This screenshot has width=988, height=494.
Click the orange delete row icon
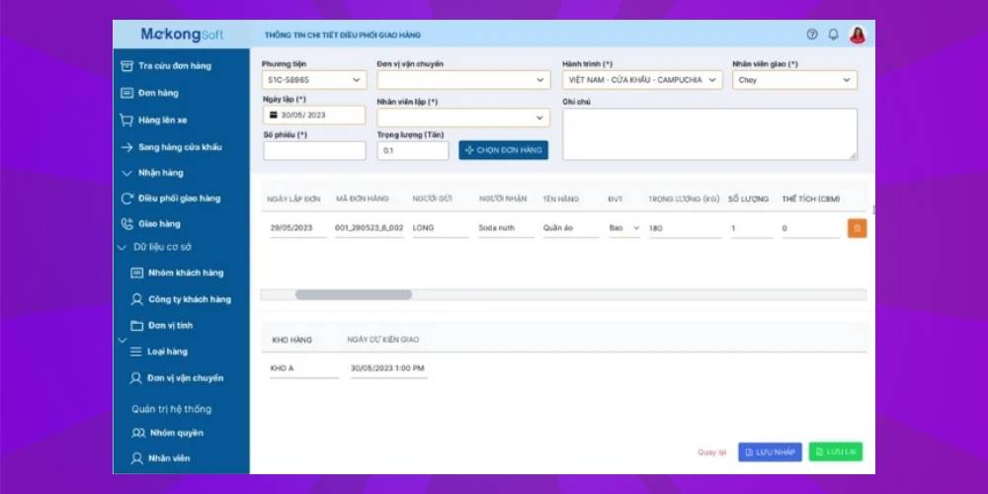857,228
